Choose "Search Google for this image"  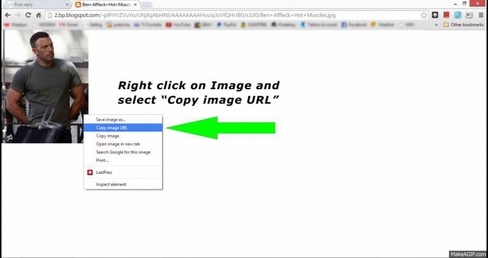[x=123, y=152]
